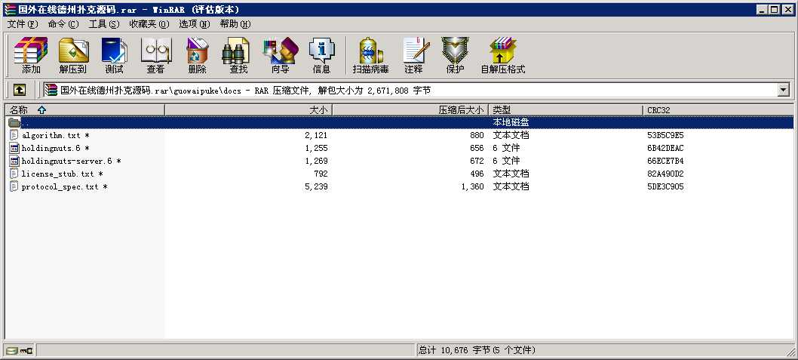This screenshot has height=360, width=798.
Task: Click the parent folder '..' icon
Action: coord(14,123)
